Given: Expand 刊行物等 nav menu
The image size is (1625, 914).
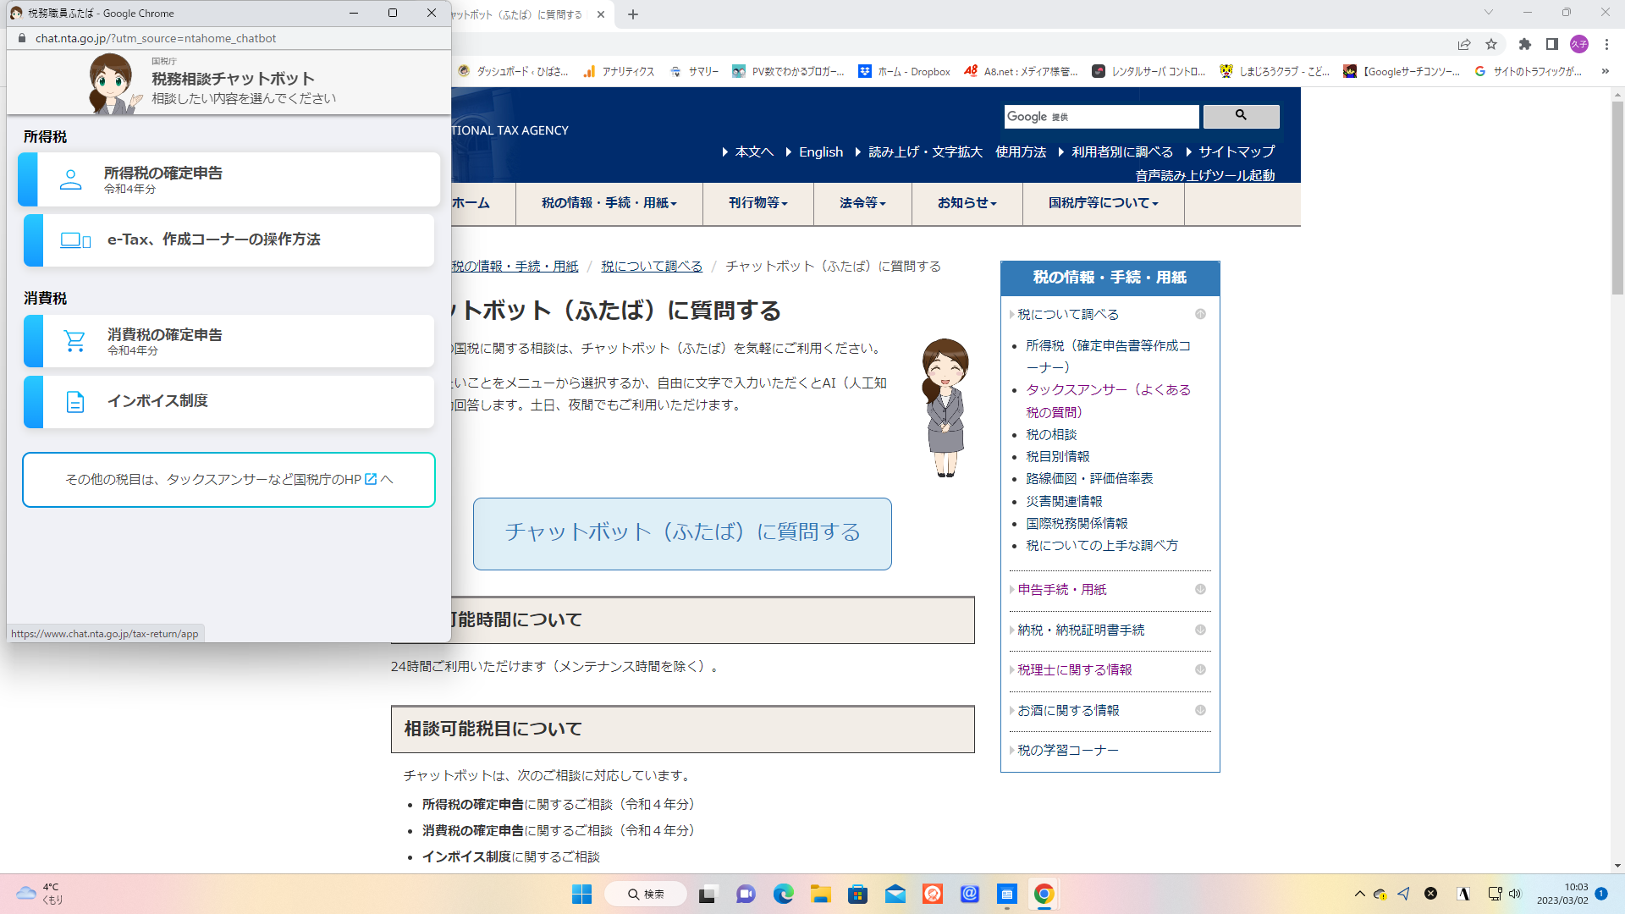Looking at the screenshot, I should 758,203.
